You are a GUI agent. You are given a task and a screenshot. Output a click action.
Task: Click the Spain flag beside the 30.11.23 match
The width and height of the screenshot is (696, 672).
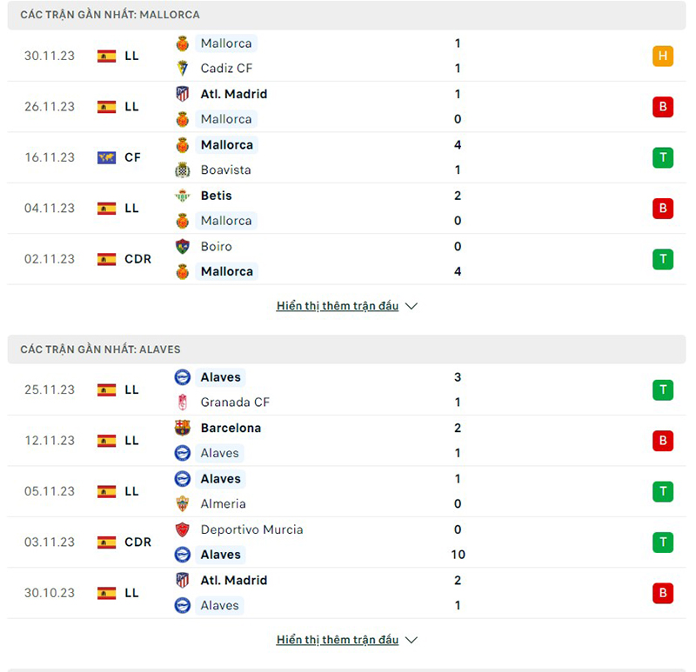(106, 55)
